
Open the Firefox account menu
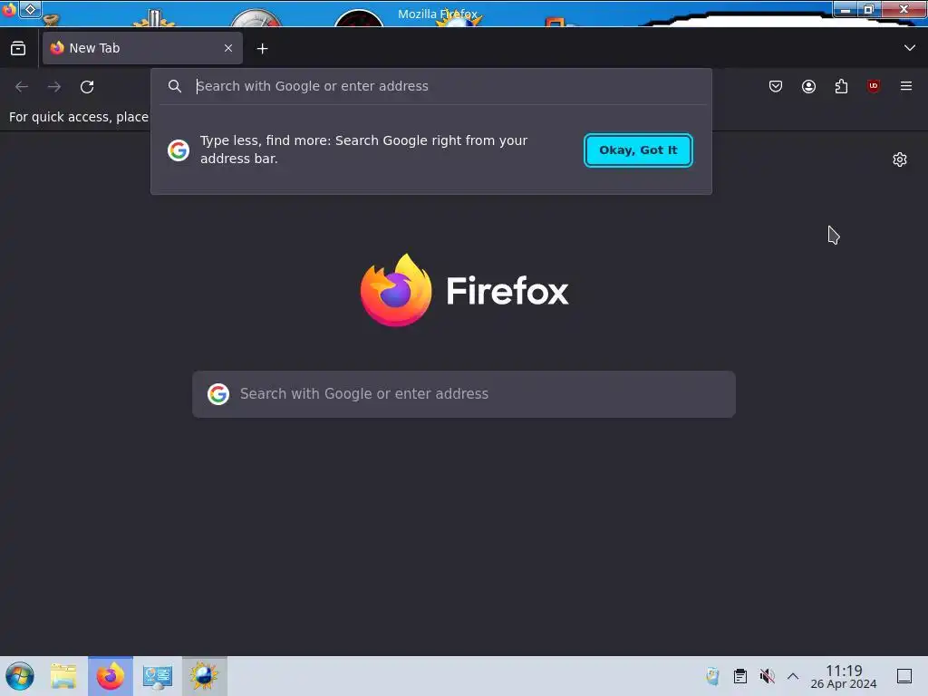click(x=808, y=86)
